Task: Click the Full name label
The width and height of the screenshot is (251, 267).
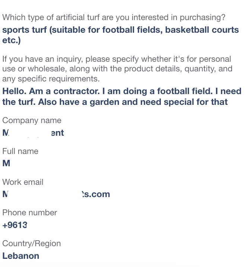Action: pos(20,151)
